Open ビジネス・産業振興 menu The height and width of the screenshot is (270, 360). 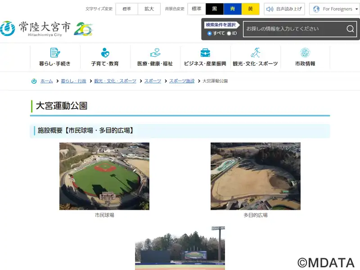pos(205,57)
